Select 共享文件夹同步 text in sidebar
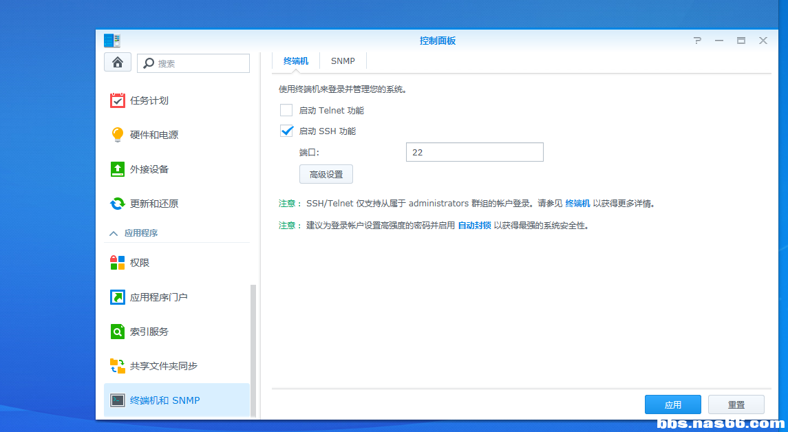The height and width of the screenshot is (432, 788). 164,366
